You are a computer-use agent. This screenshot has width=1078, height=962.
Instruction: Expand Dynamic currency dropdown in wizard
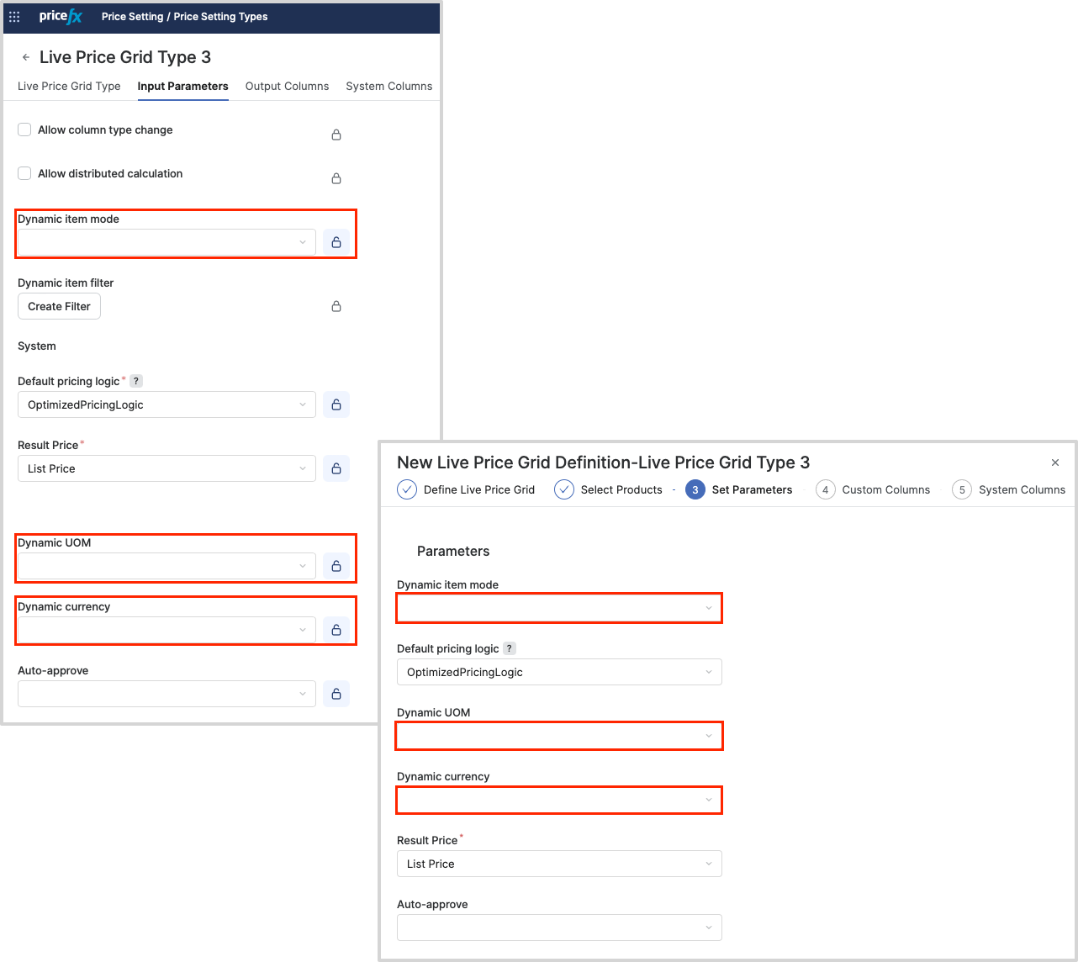pos(559,800)
